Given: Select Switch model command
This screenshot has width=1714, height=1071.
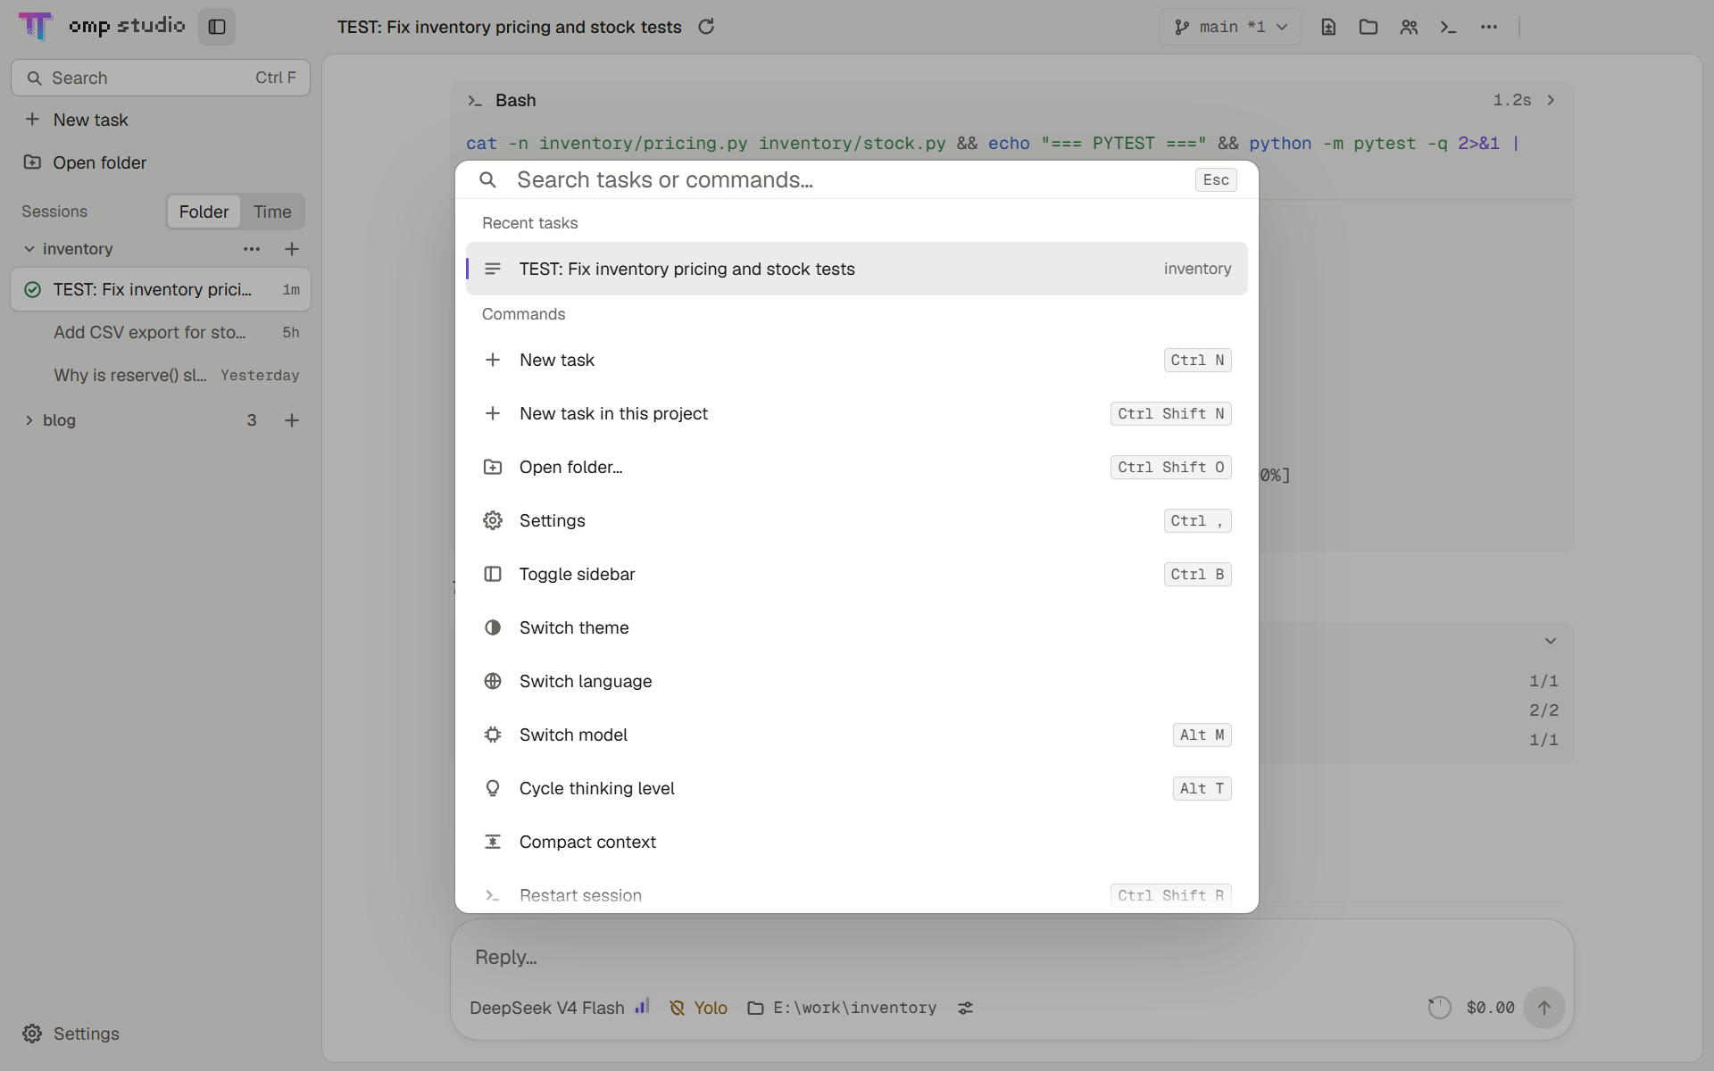Looking at the screenshot, I should (857, 735).
